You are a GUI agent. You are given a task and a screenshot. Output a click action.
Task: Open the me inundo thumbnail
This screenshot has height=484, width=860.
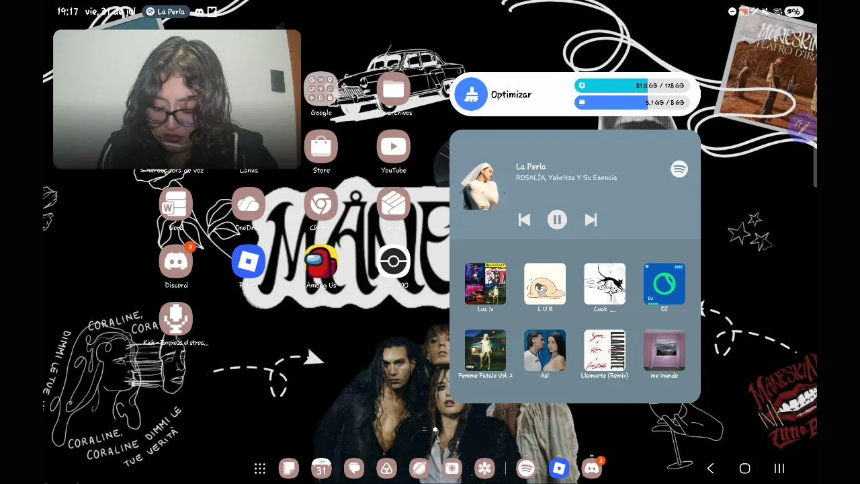point(664,350)
